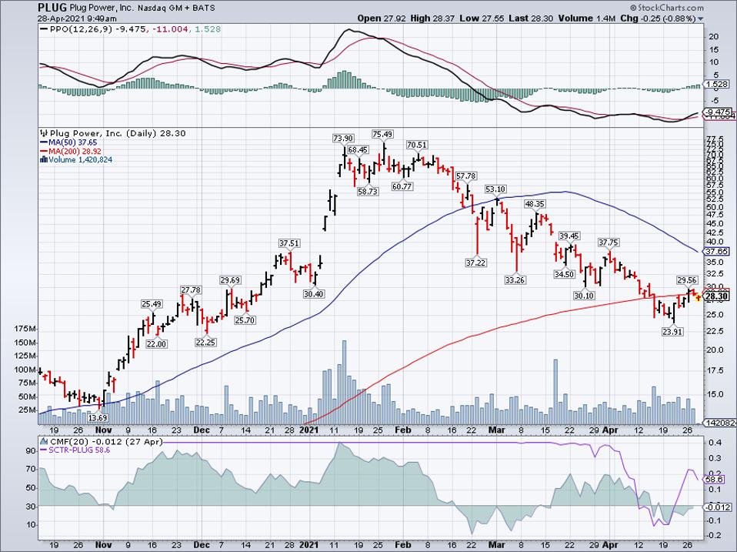Click the 29.56 price label
The image size is (737, 552).
coord(687,279)
